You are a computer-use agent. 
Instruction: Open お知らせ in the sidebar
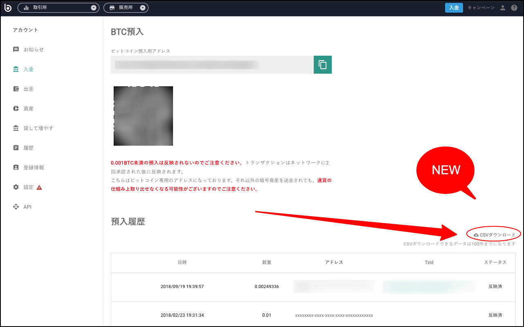click(34, 50)
